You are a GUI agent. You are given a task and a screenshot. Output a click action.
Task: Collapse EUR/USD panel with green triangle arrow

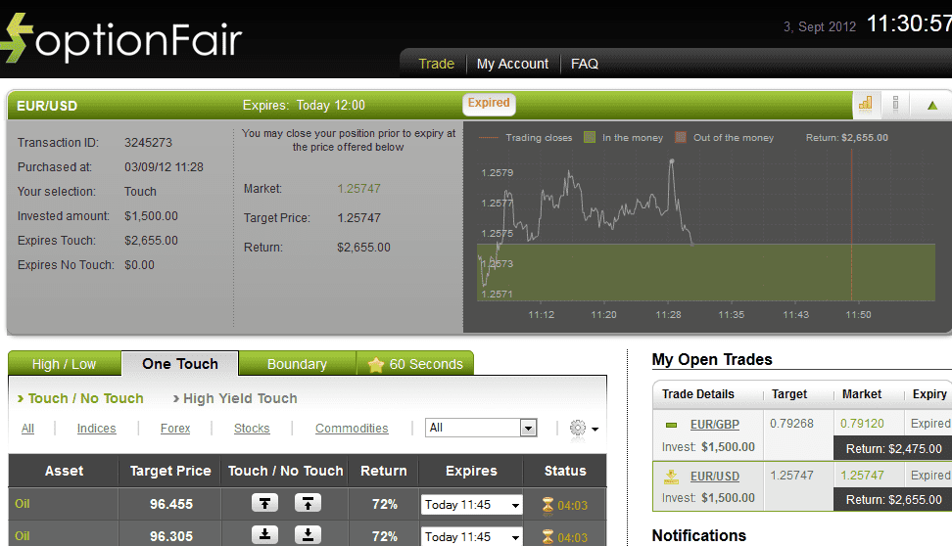[x=931, y=105]
